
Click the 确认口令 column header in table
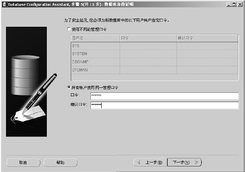(207, 38)
